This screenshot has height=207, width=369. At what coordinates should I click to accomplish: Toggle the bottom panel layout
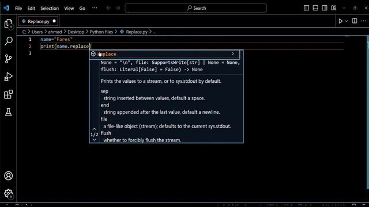click(x=315, y=8)
